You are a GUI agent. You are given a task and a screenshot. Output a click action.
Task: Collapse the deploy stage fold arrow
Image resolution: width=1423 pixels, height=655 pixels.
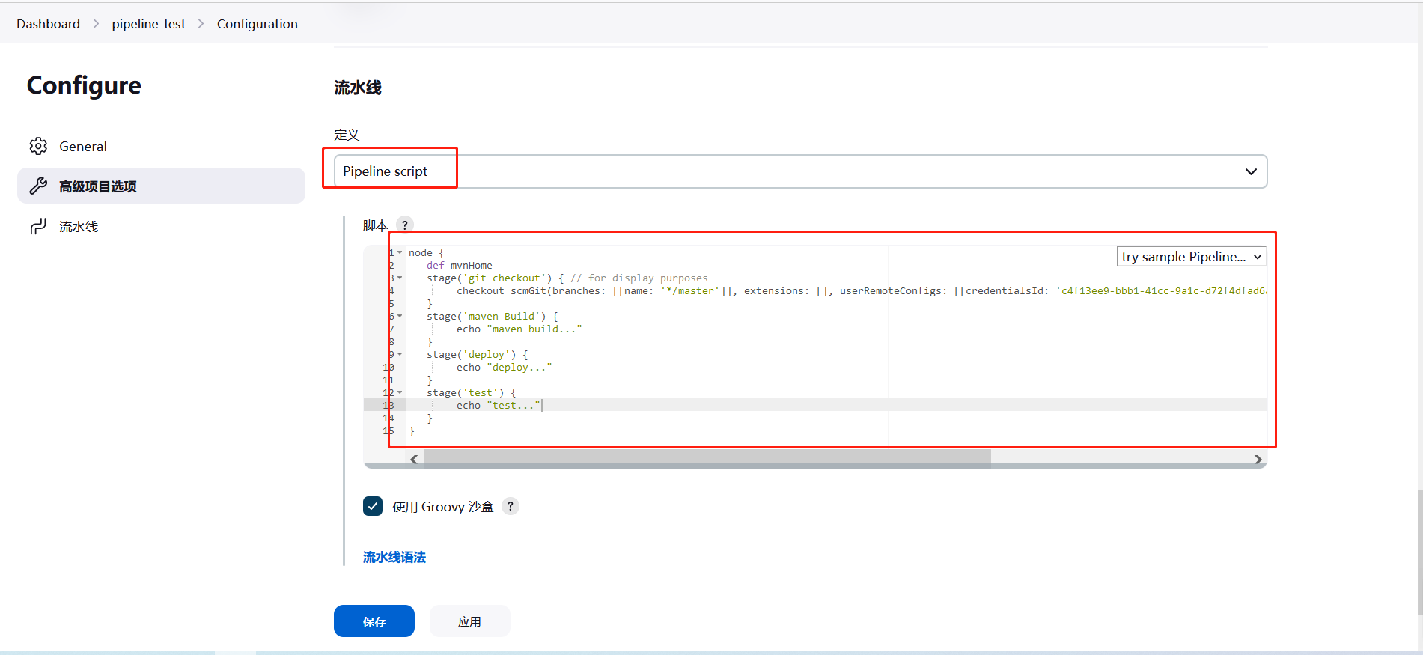tap(400, 354)
